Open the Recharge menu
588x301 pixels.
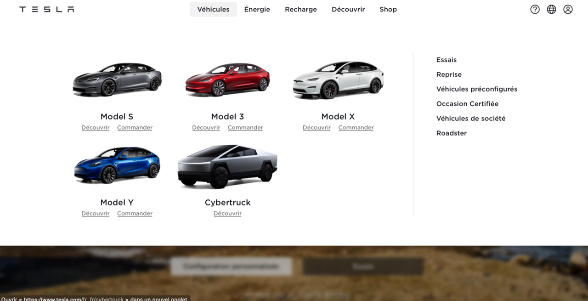pos(301,9)
